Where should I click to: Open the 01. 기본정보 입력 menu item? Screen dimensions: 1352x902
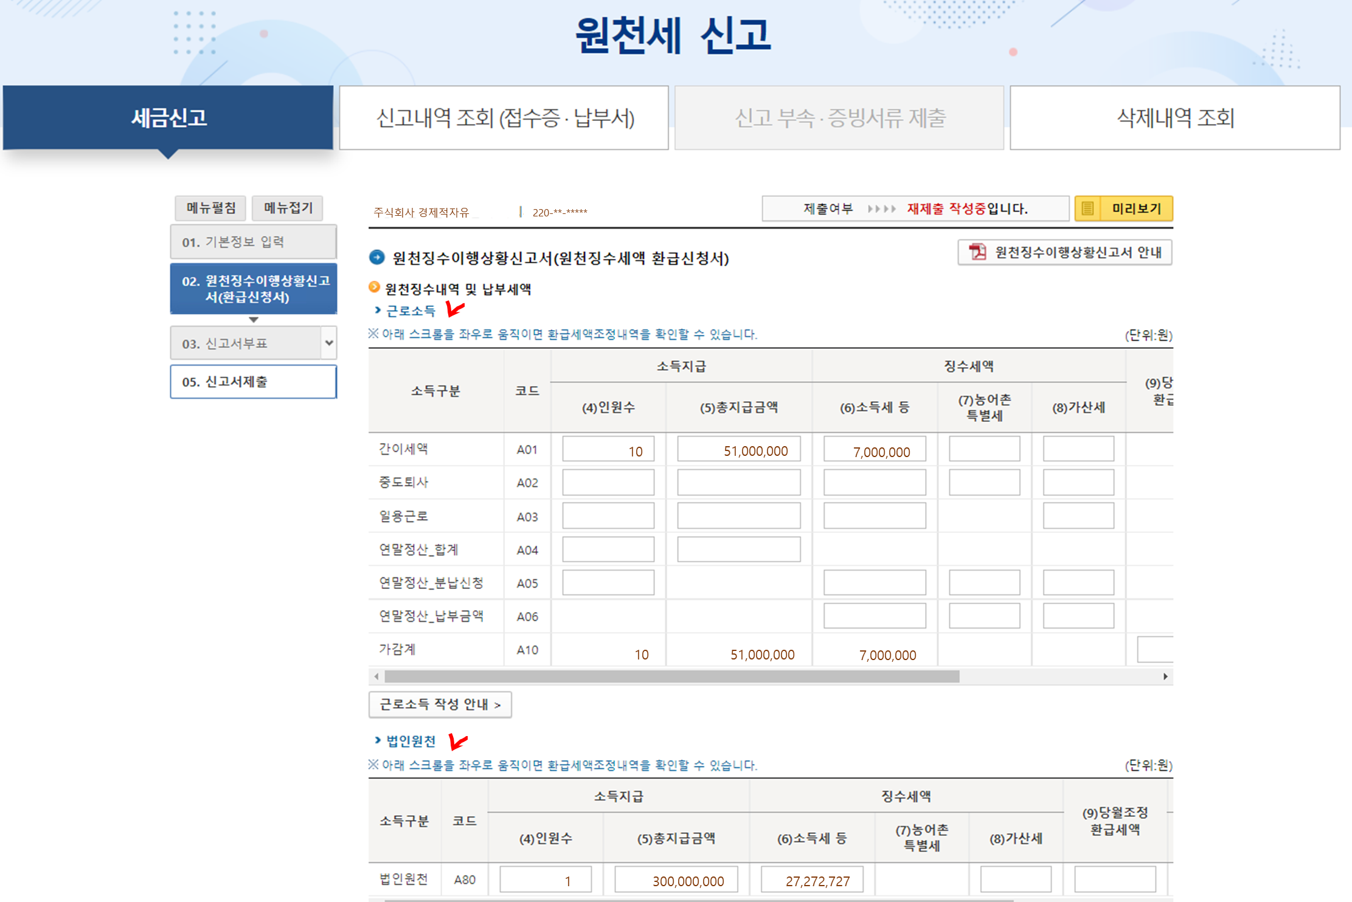(253, 242)
